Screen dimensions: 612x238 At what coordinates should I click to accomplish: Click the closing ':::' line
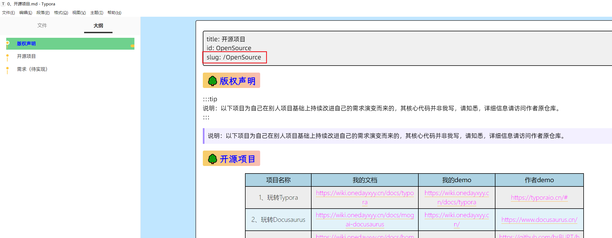tap(206, 117)
